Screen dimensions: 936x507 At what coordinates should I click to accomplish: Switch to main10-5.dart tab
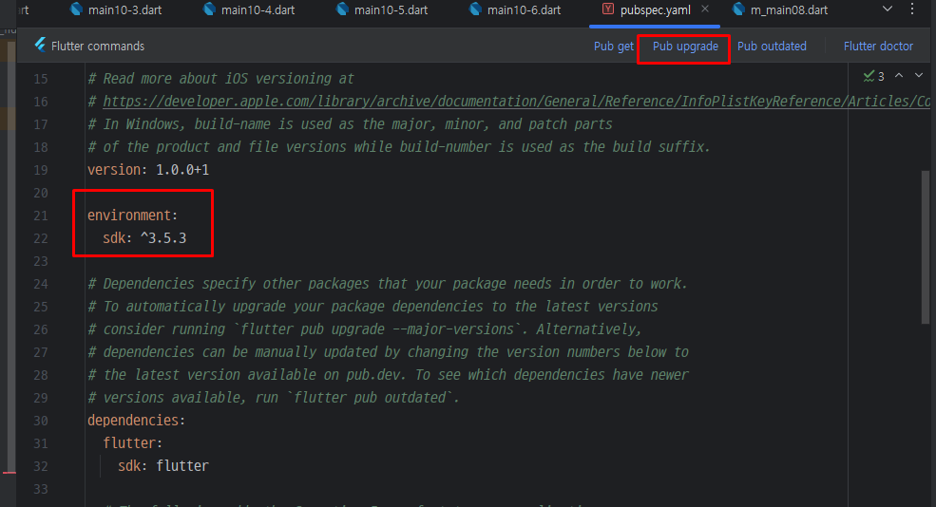point(383,10)
